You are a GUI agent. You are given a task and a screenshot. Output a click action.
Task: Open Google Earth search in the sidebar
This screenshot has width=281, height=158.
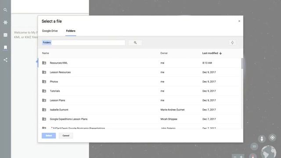tap(5, 10)
